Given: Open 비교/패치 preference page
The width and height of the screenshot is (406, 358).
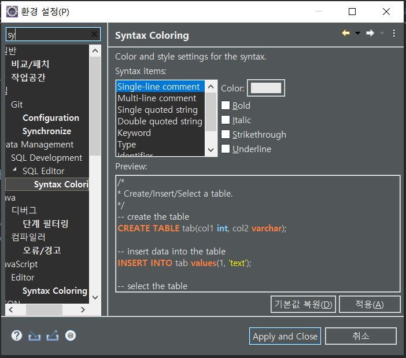Looking at the screenshot, I should click(x=30, y=64).
